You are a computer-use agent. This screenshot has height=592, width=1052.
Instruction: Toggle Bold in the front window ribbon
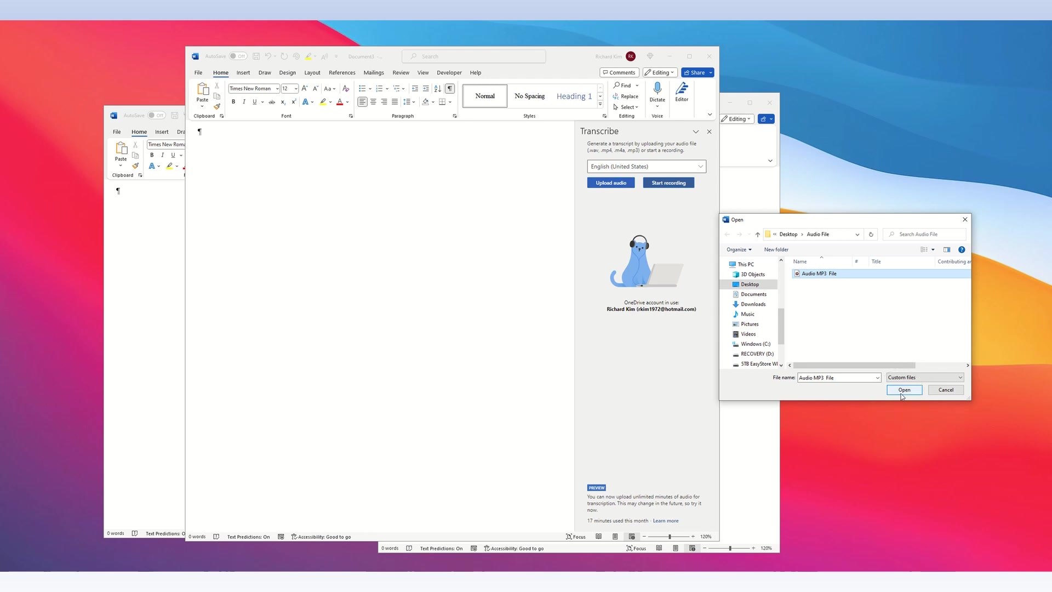point(233,102)
